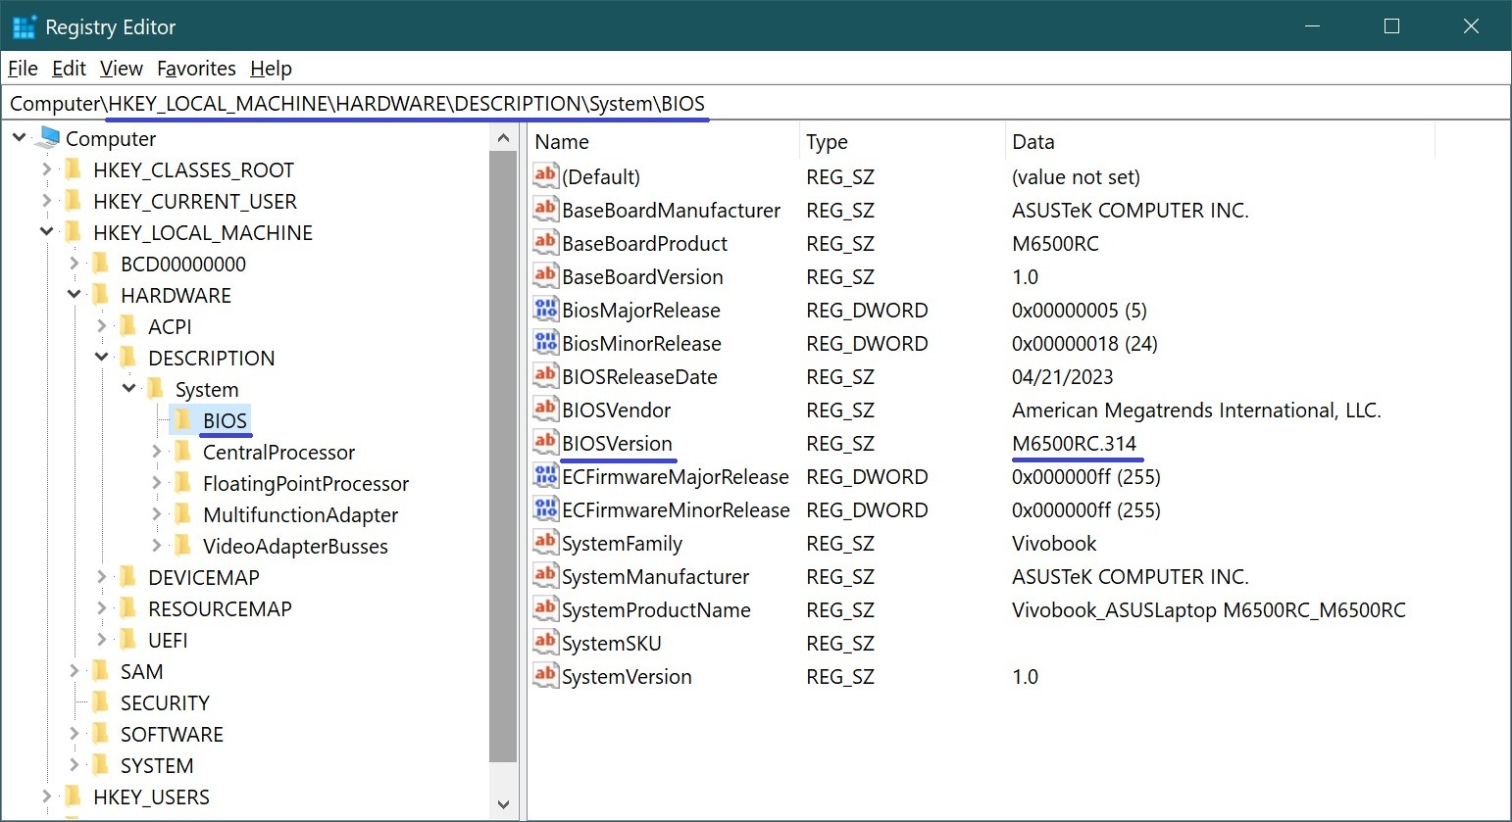Click the folder icon next to SECURITY
Screen dimensions: 1512x822
click(x=100, y=702)
